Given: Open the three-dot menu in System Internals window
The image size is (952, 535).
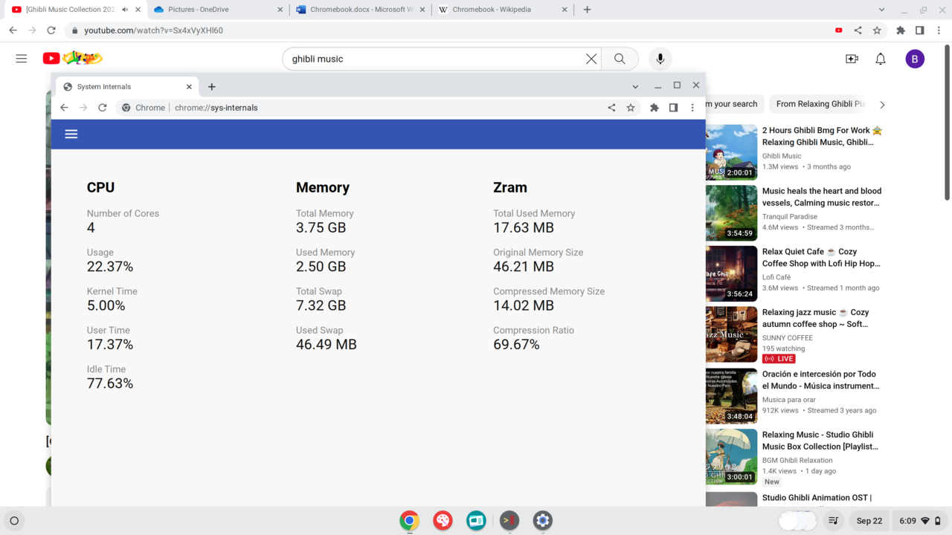Looking at the screenshot, I should click(692, 108).
